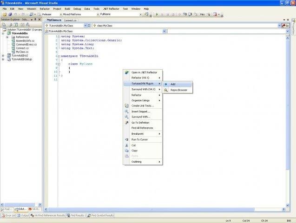Select the MyClass.cs editor tab
Image resolution: width=296 pixels, height=223 pixels.
tap(54, 20)
